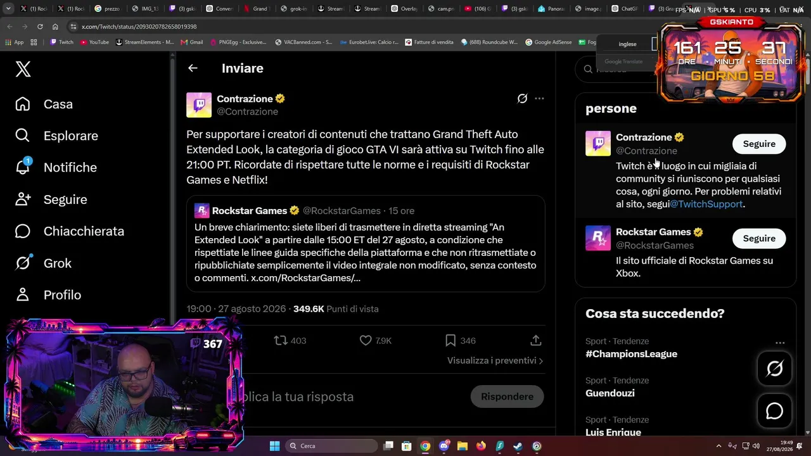
Task: Open the post's three-dot more menu
Action: pos(539,98)
